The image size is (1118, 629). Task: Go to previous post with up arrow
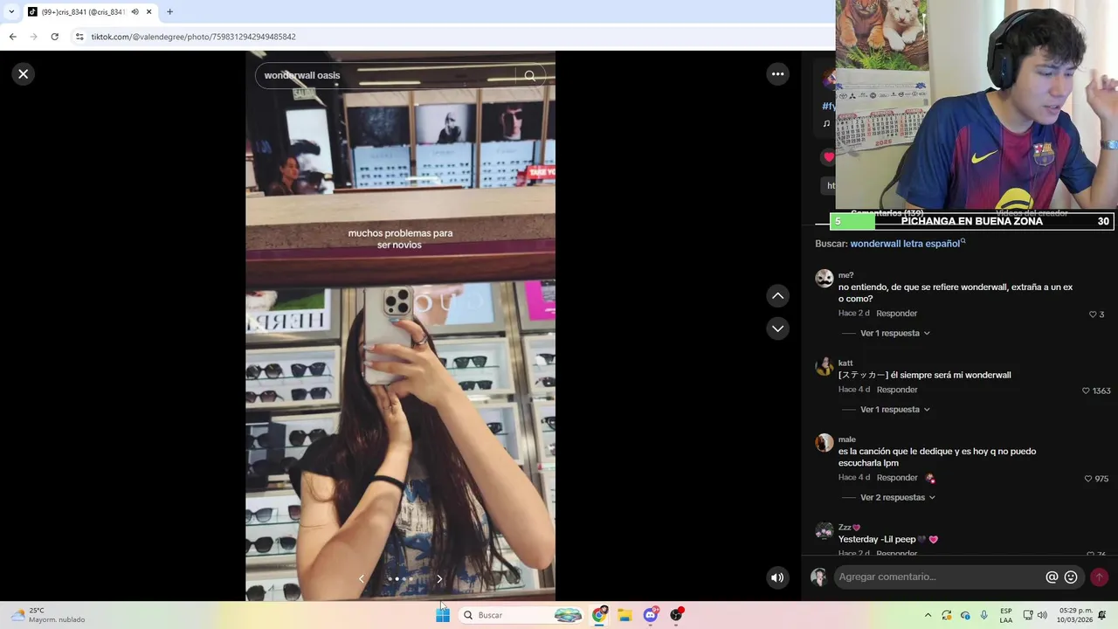tap(777, 296)
